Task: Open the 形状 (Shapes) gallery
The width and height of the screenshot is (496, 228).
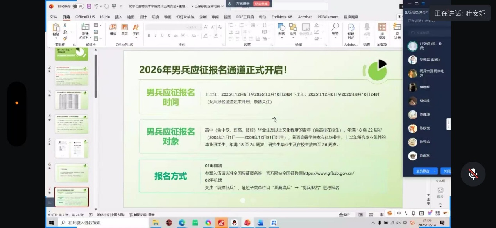Action: [281, 28]
